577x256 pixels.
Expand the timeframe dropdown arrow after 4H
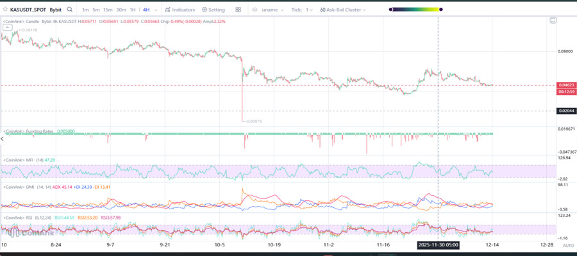pyautogui.click(x=156, y=10)
